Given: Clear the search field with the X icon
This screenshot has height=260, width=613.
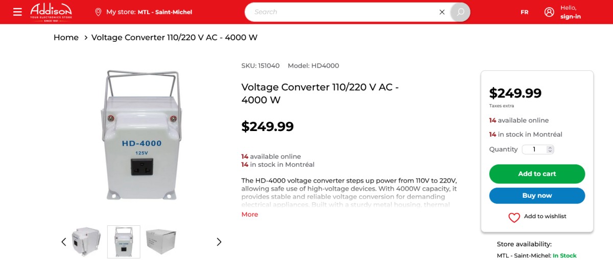Looking at the screenshot, I should click(442, 12).
